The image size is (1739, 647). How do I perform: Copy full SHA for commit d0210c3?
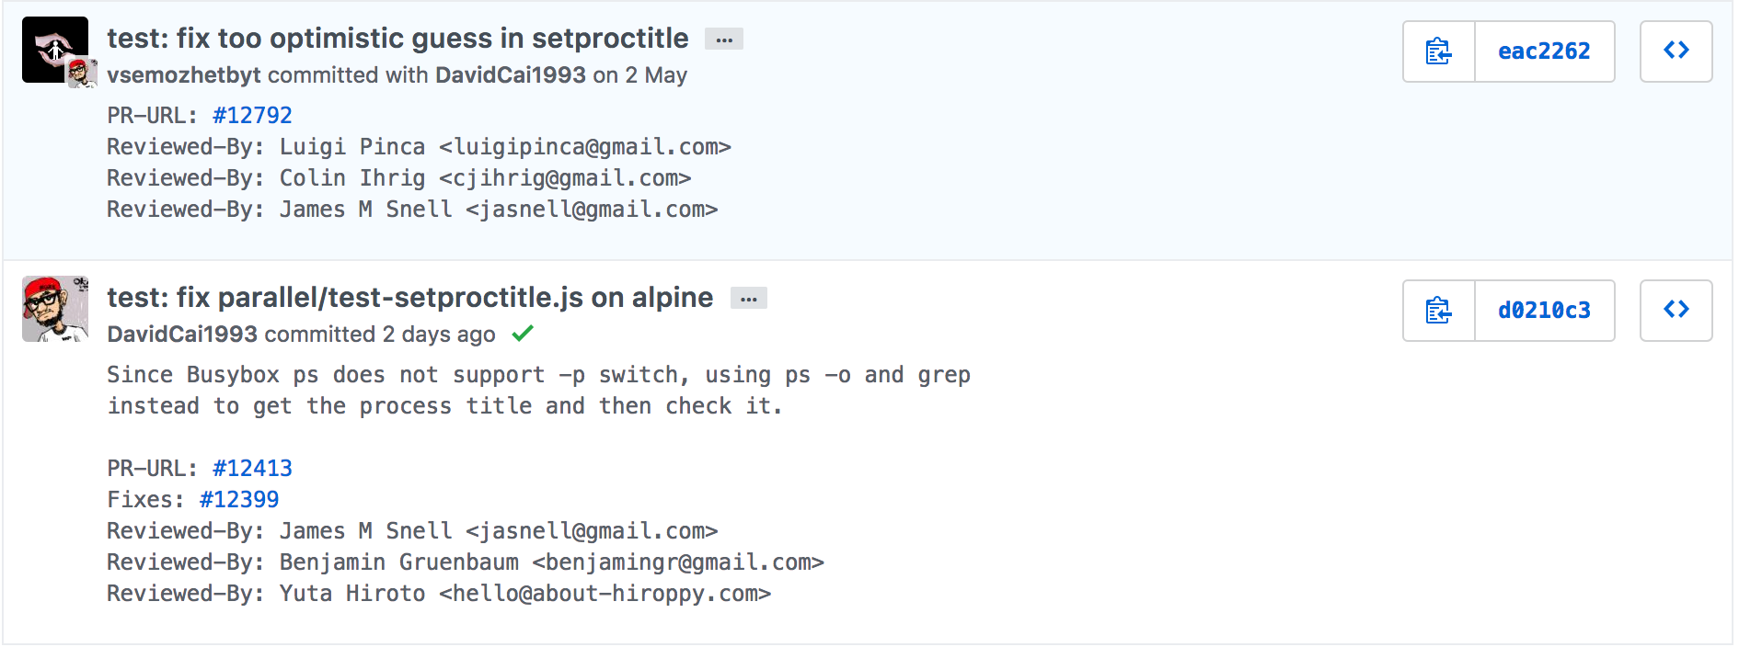1439,311
